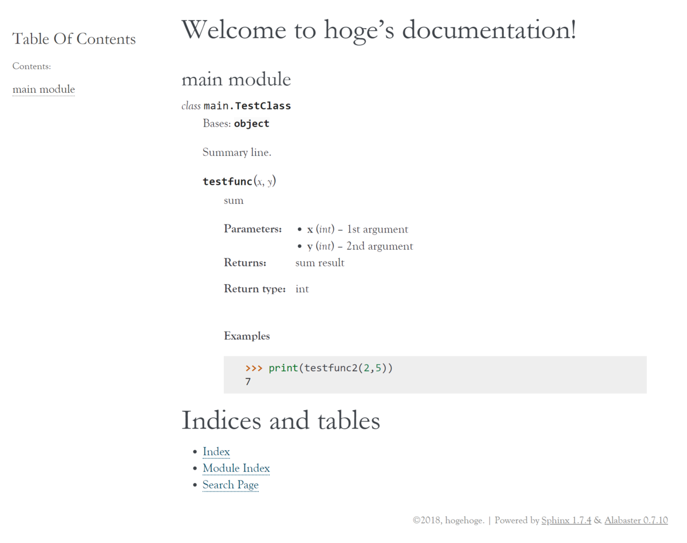Screen dimensions: 687x543
Task: Click the Returns field label
Action: tap(245, 262)
